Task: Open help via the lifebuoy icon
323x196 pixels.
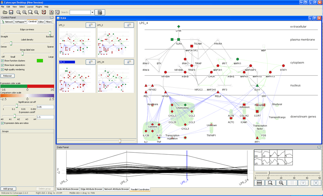Action: point(44,12)
